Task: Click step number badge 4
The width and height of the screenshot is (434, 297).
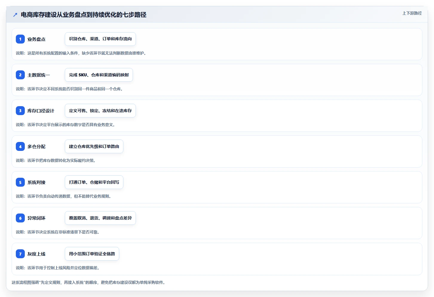Action: pyautogui.click(x=20, y=146)
